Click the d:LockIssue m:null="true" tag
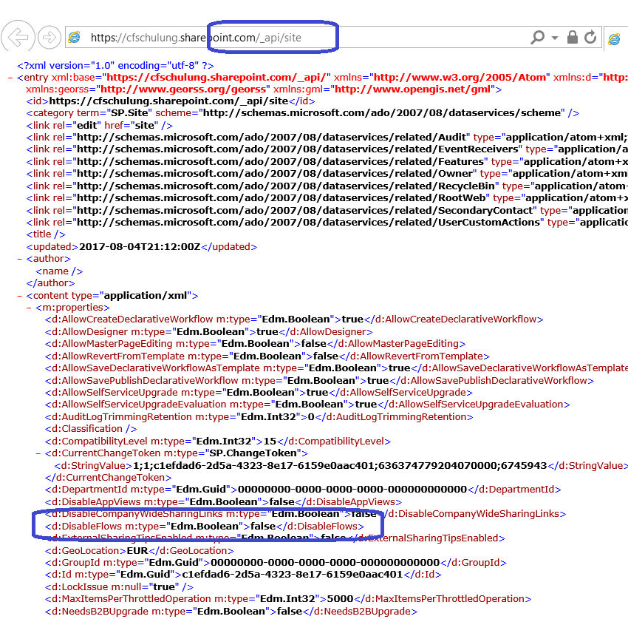The width and height of the screenshot is (628, 619). [119, 587]
